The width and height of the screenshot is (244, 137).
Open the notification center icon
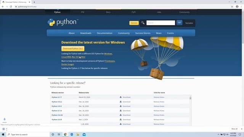240,134
